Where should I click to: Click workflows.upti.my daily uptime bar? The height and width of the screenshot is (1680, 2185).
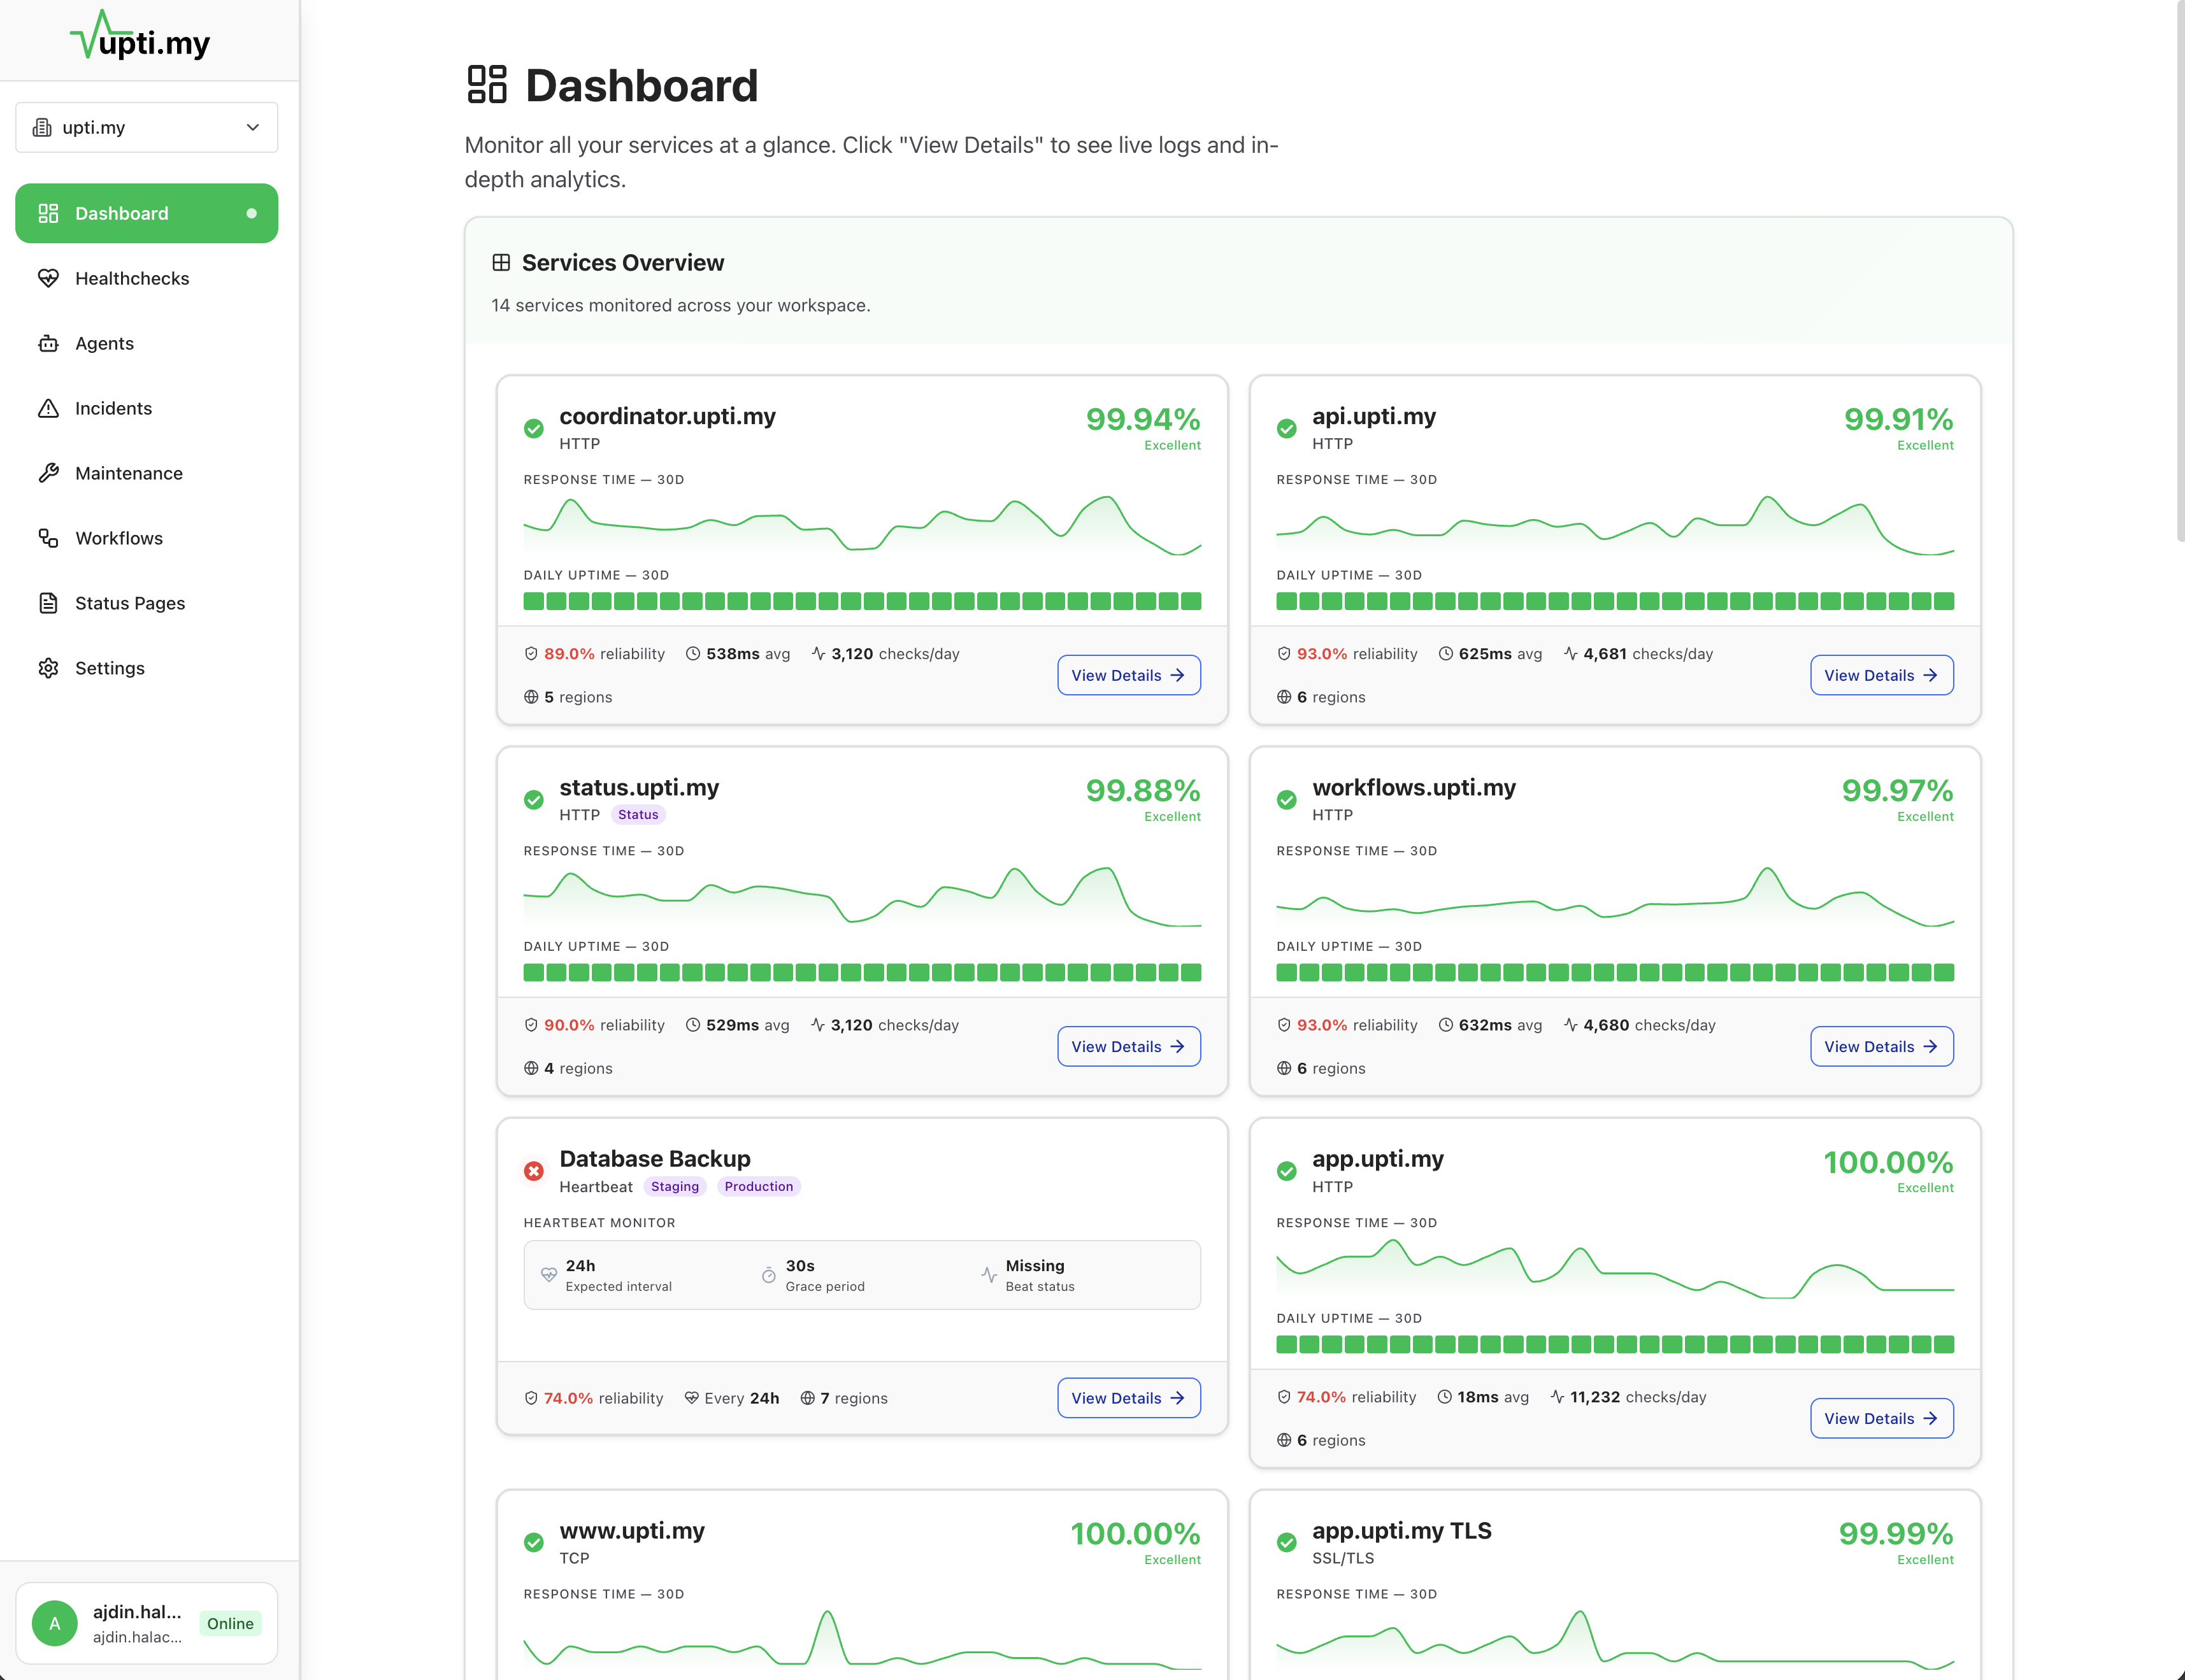[x=1615, y=972]
